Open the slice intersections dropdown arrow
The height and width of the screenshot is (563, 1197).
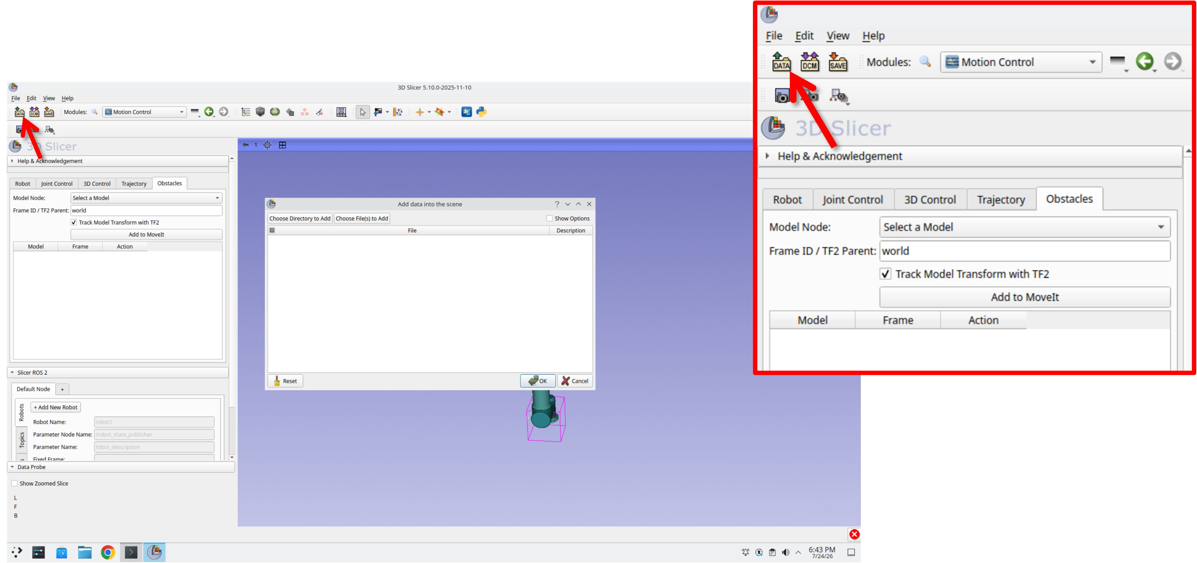[x=449, y=112]
